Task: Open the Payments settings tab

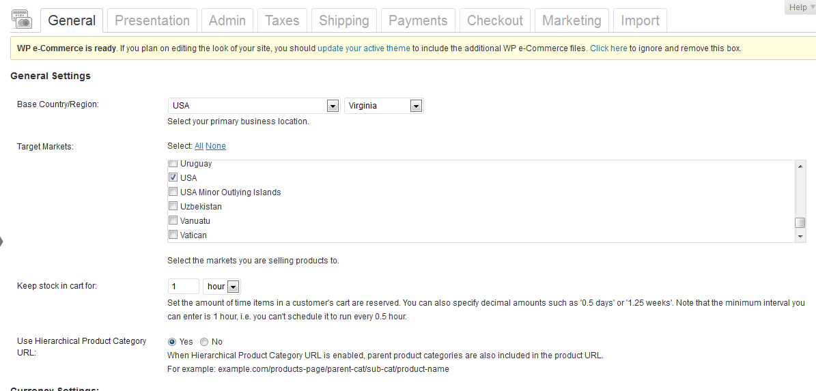Action: (x=417, y=20)
